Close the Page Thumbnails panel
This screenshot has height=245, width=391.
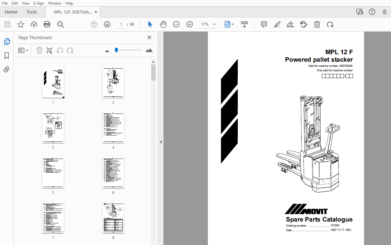point(149,37)
